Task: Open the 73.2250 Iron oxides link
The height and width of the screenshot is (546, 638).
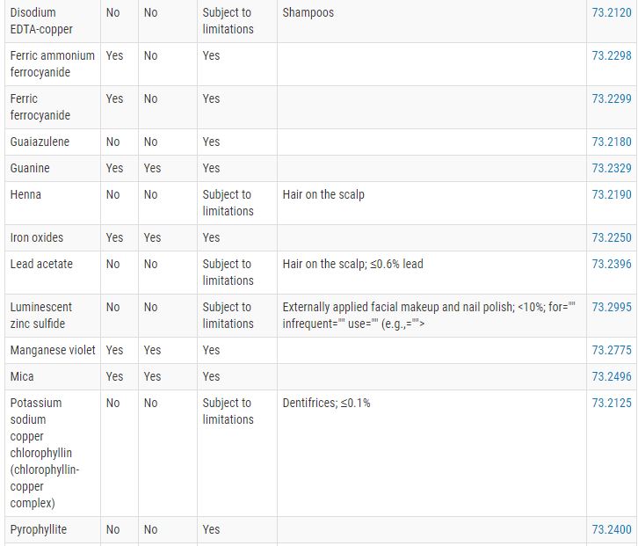Action: point(612,237)
